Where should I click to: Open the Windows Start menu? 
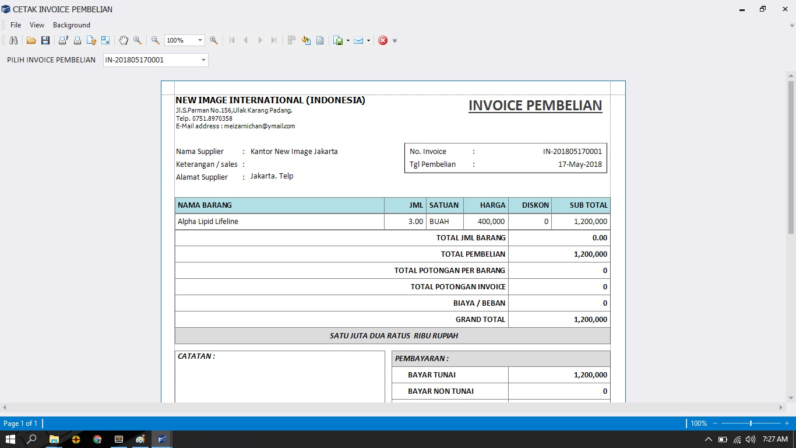tap(10, 439)
